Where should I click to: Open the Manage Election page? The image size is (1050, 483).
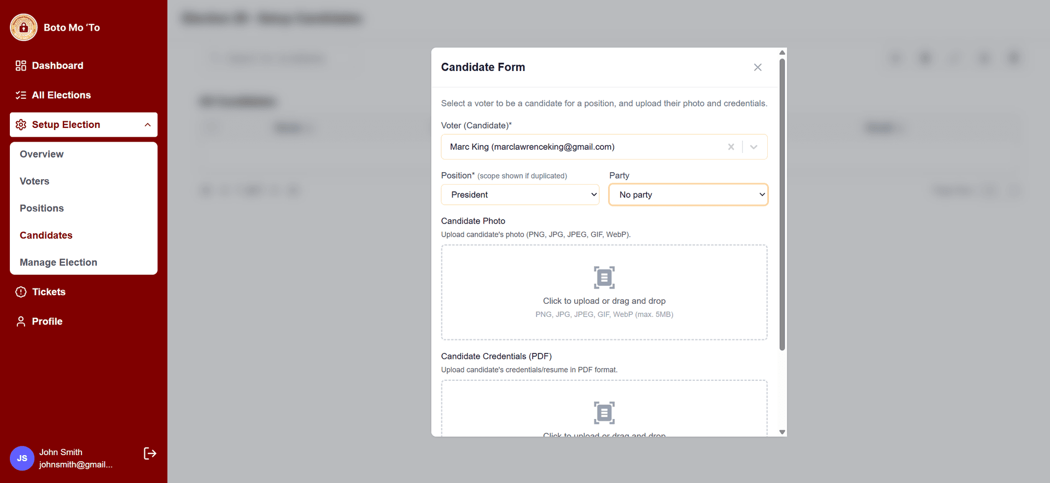point(59,262)
